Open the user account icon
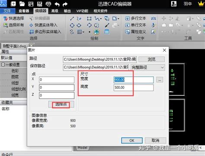This screenshot has width=205, height=156. [x=174, y=4]
